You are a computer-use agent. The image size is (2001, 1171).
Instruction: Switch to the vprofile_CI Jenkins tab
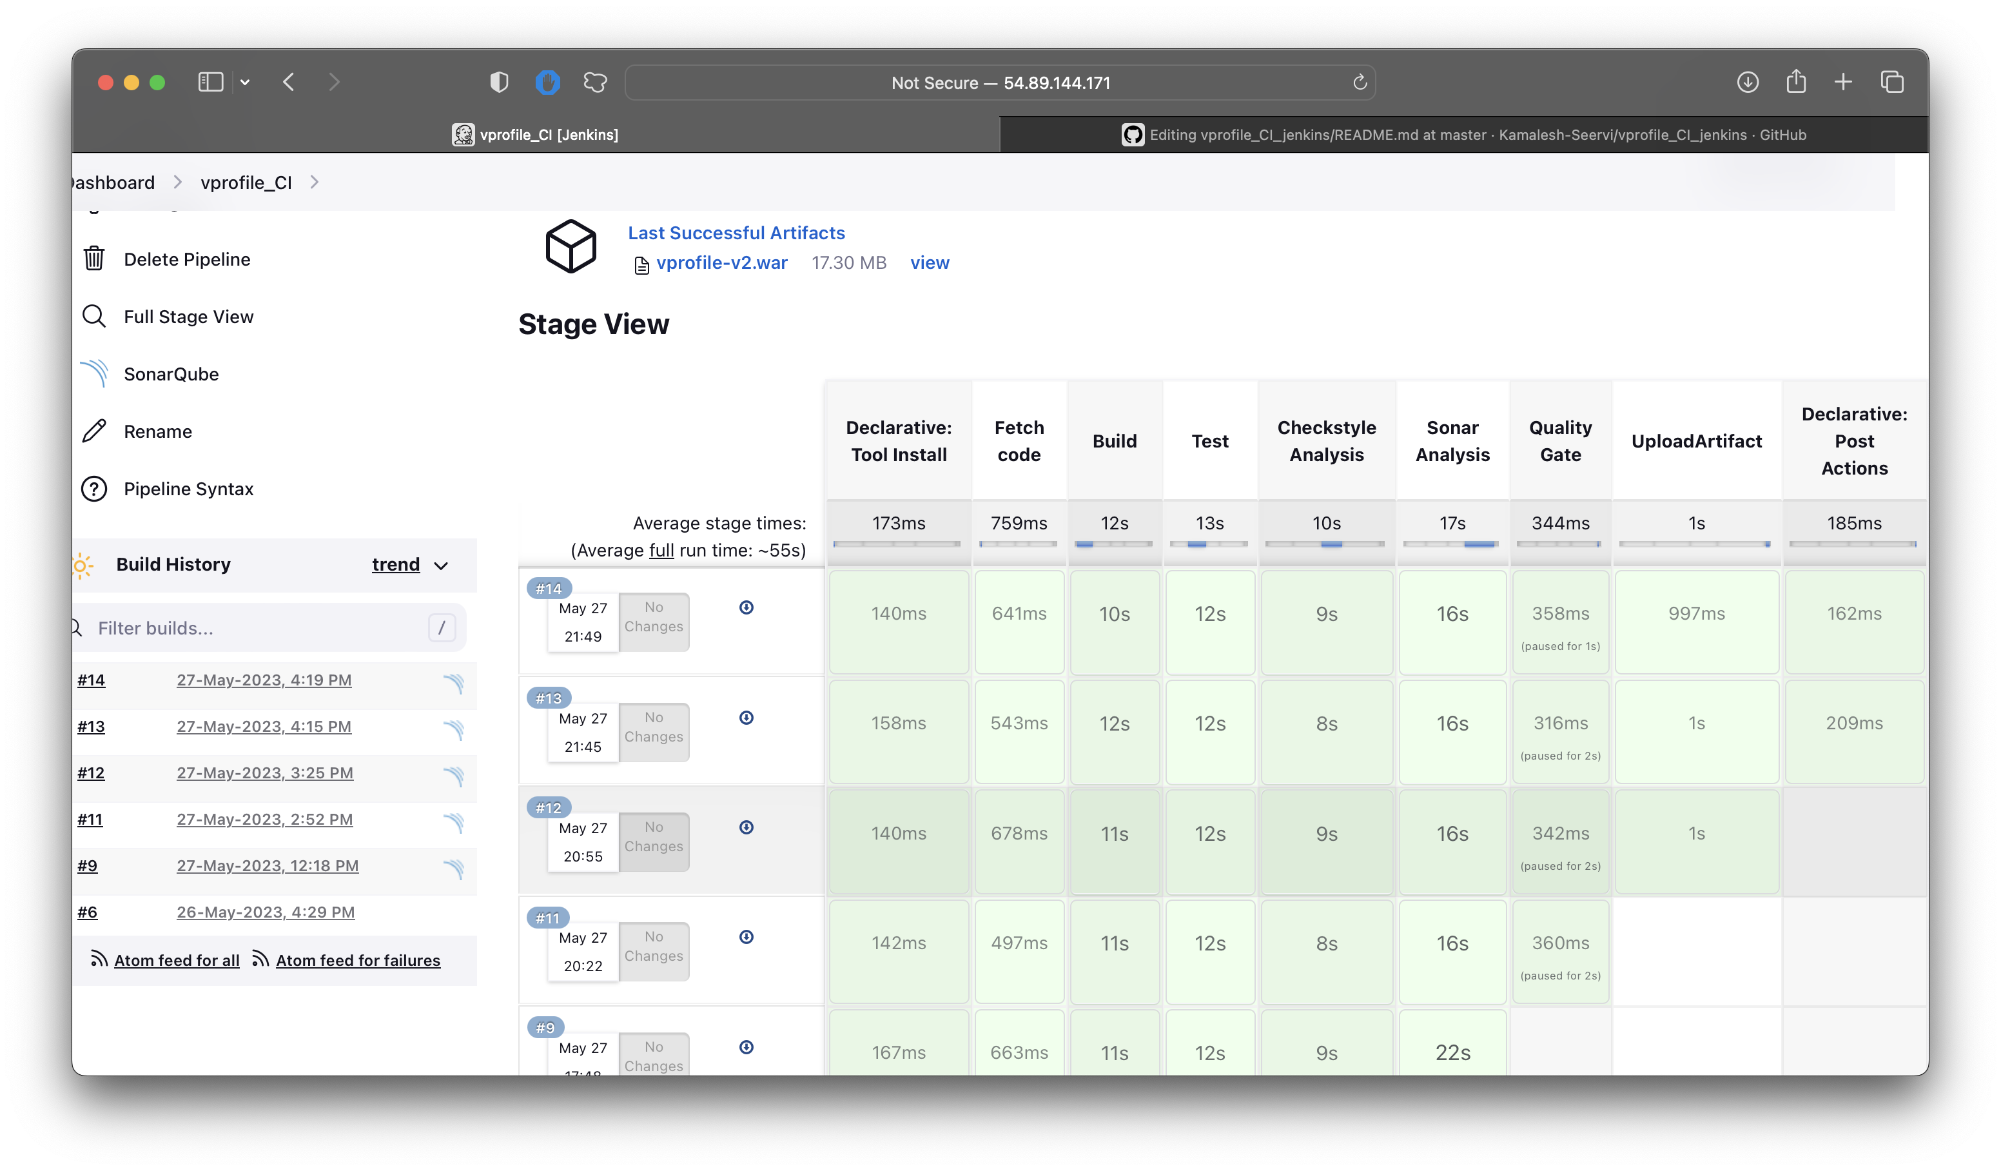[x=537, y=134]
